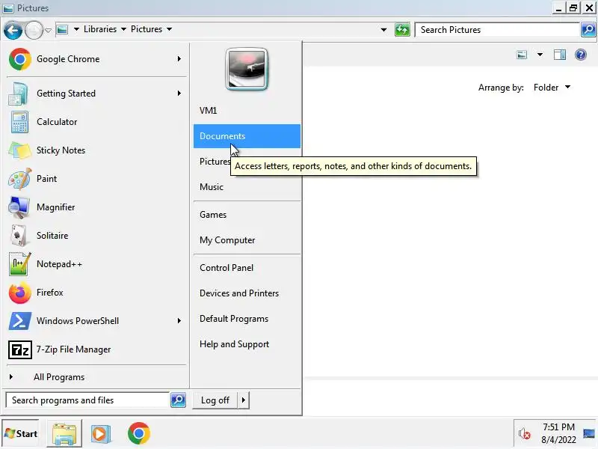Click the Log off button
Image resolution: width=598 pixels, height=449 pixels.
pos(215,400)
